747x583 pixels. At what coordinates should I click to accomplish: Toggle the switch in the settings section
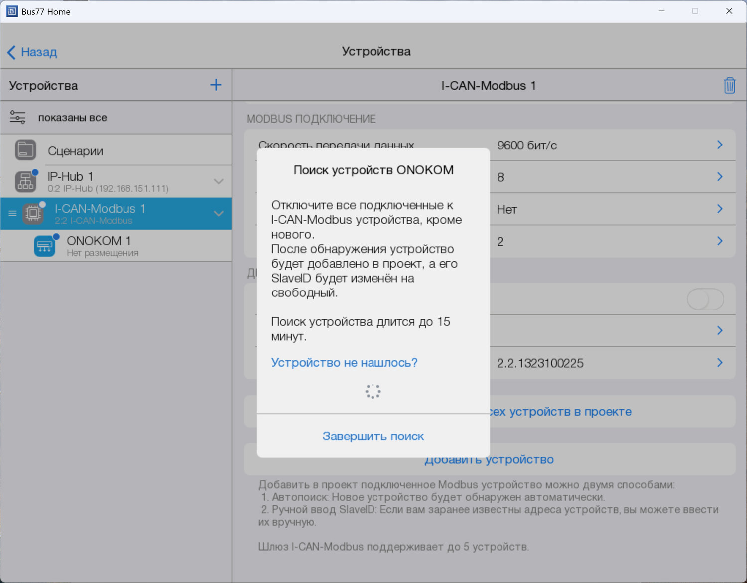point(705,299)
